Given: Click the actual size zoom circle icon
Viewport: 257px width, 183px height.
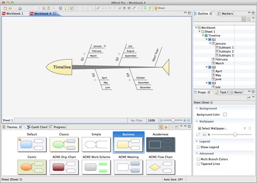Looking at the screenshot, I should pyautogui.click(x=185, y=120).
